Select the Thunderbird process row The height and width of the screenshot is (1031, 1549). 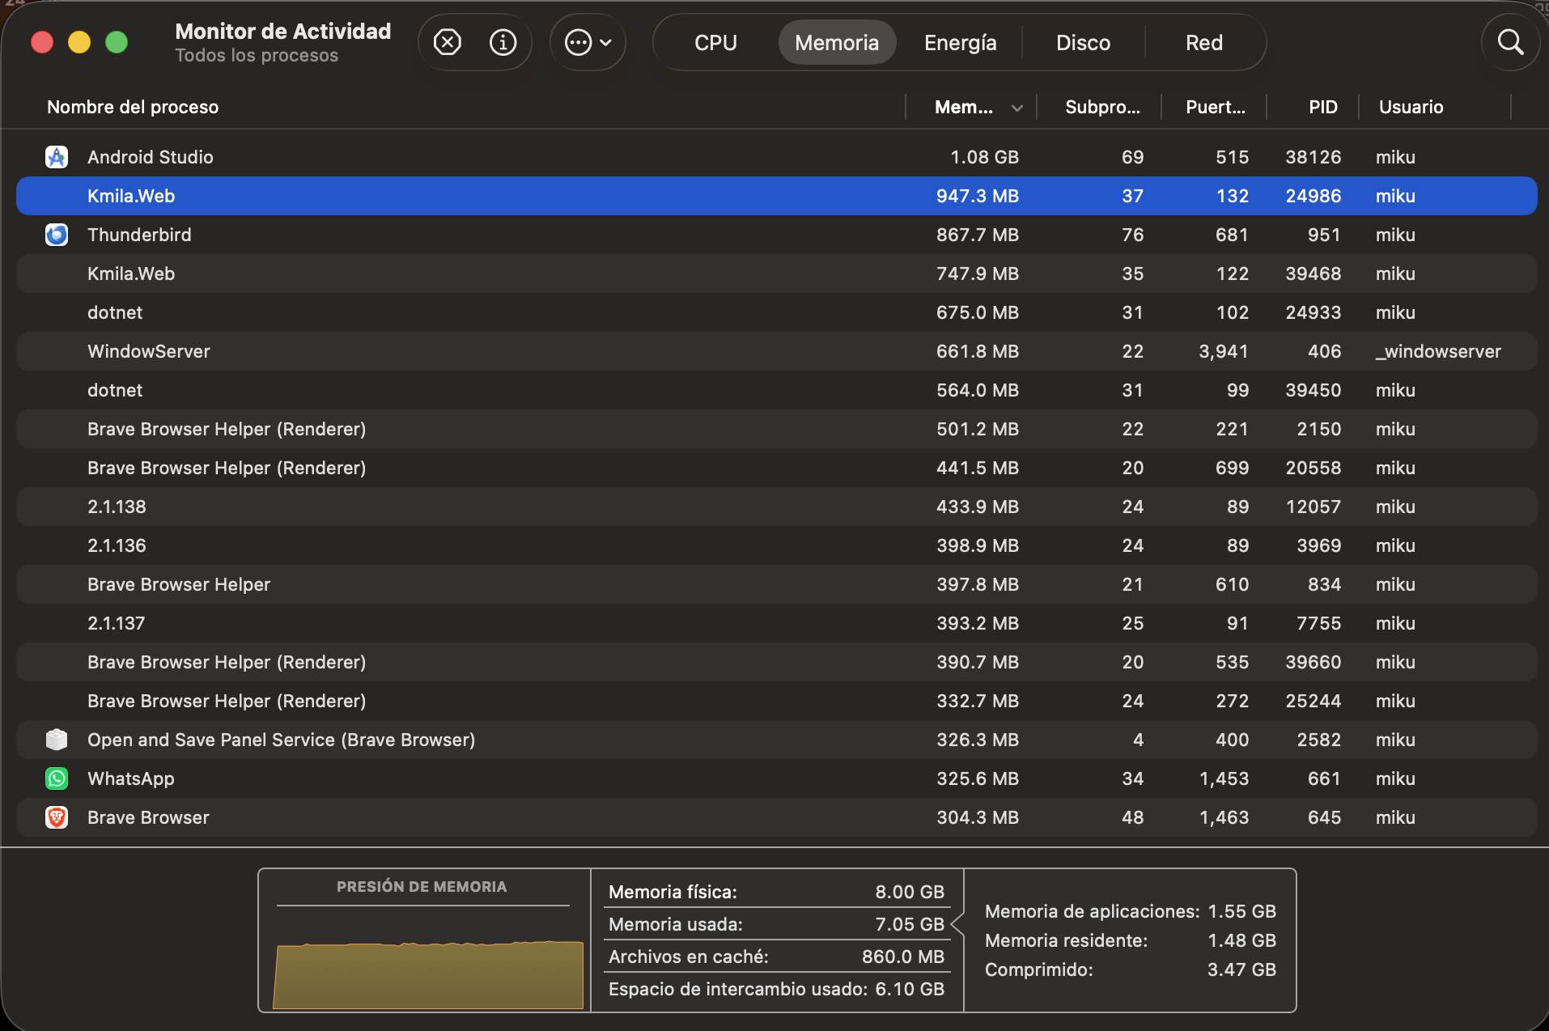click(777, 235)
